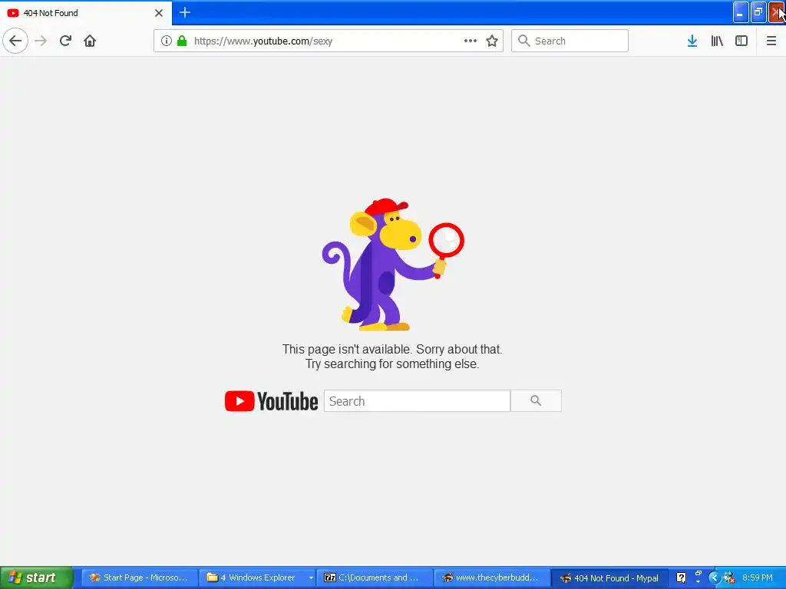Click 'Try searching for something else' text
This screenshot has height=589, width=786.
tap(392, 364)
